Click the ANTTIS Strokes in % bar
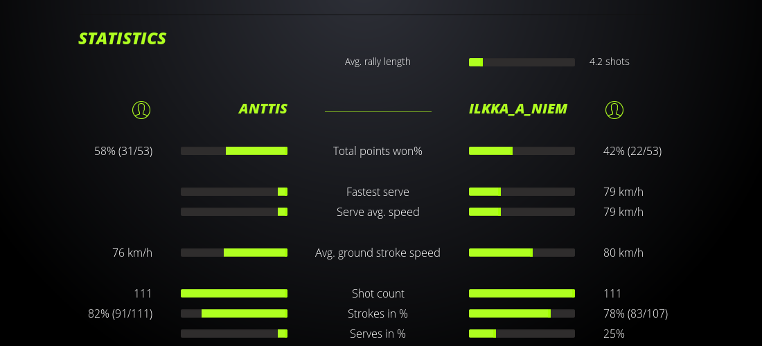Viewport: 762px width, 346px height. point(234,313)
